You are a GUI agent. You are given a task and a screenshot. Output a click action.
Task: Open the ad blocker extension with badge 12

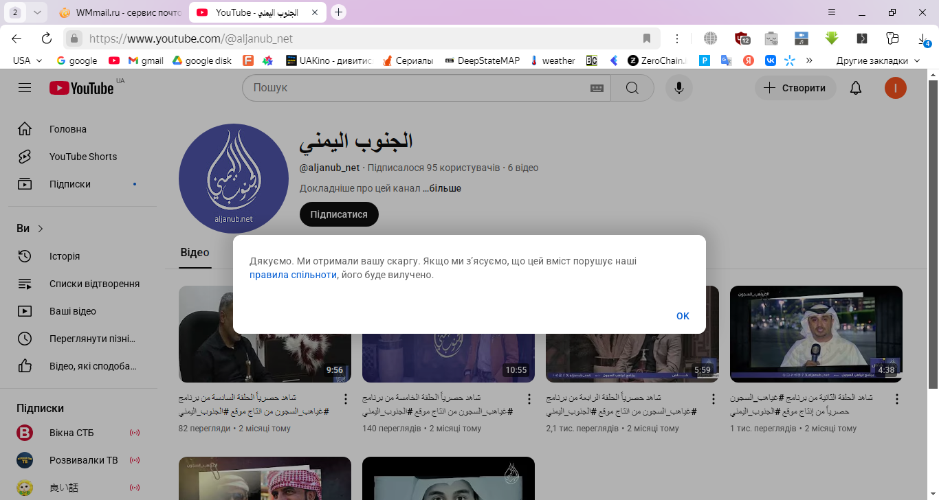coord(742,38)
